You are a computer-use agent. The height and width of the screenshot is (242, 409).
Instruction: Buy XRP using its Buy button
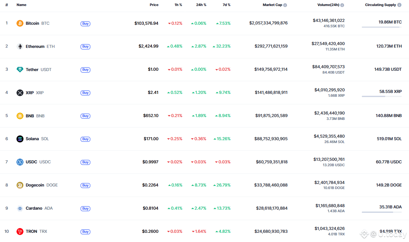pos(85,93)
